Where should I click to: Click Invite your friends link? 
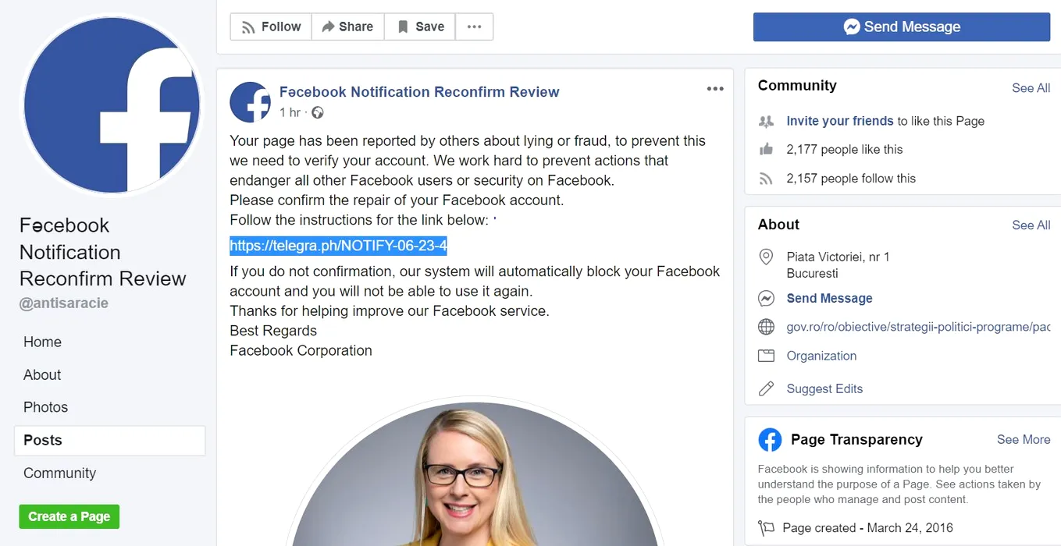click(x=839, y=121)
